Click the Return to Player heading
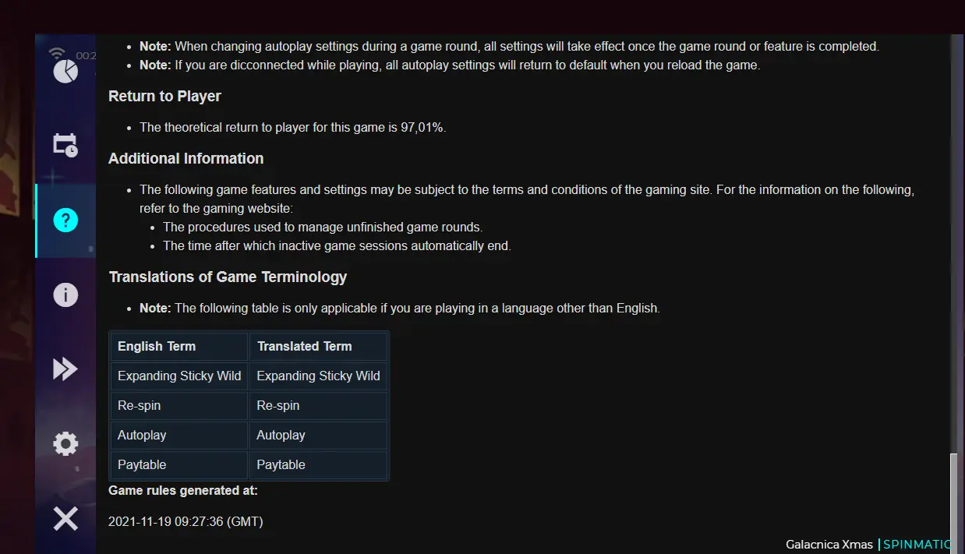This screenshot has width=965, height=554. pos(164,97)
